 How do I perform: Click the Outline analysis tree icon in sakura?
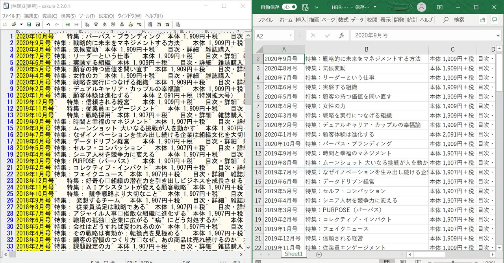tap(139, 24)
